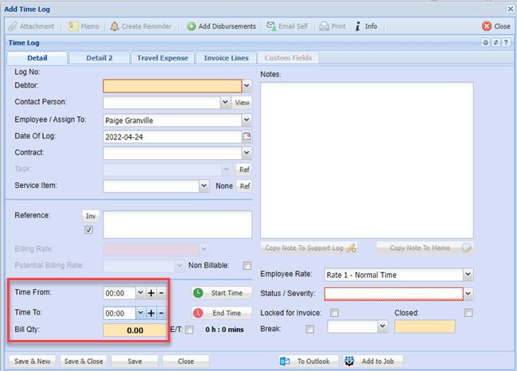
Task: Click the To Outlook button
Action: coord(305,361)
